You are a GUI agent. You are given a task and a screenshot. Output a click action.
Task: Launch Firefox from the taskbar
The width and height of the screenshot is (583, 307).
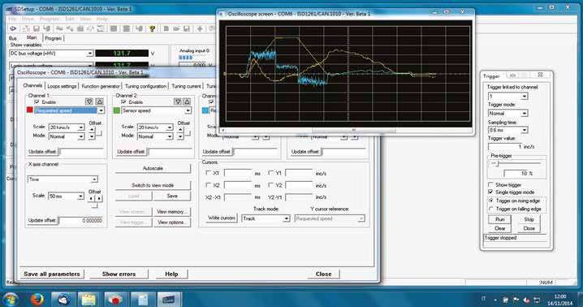pyautogui.click(x=37, y=299)
